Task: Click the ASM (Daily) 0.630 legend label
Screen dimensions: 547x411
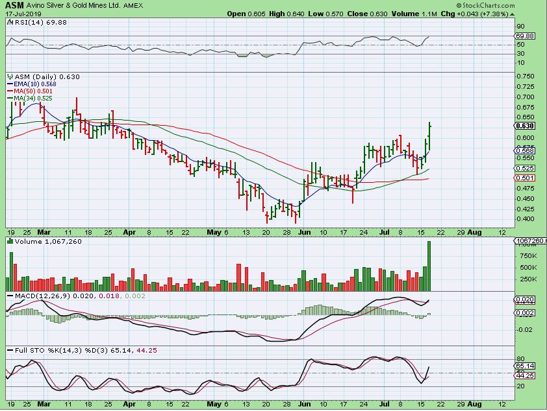Action: coord(47,76)
